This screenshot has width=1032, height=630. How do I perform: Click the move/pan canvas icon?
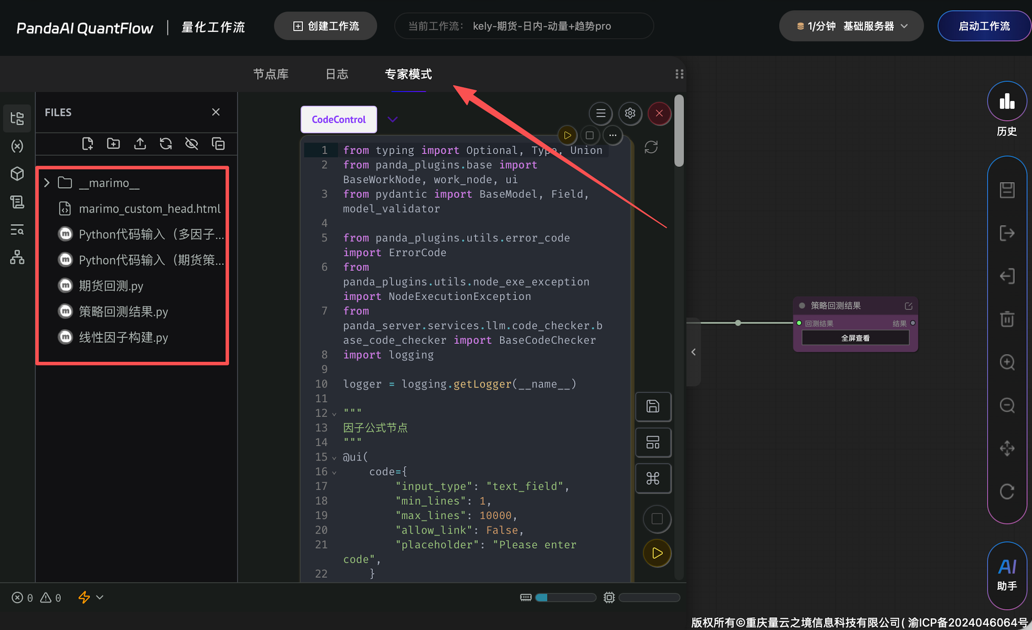click(1007, 448)
